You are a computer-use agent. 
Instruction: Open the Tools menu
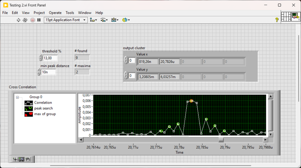(x=70, y=13)
